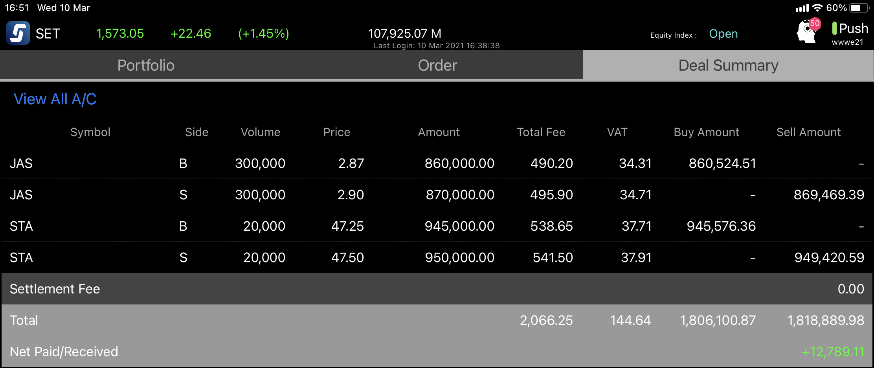
Task: Select the JAS buy deal row
Action: tap(437, 163)
